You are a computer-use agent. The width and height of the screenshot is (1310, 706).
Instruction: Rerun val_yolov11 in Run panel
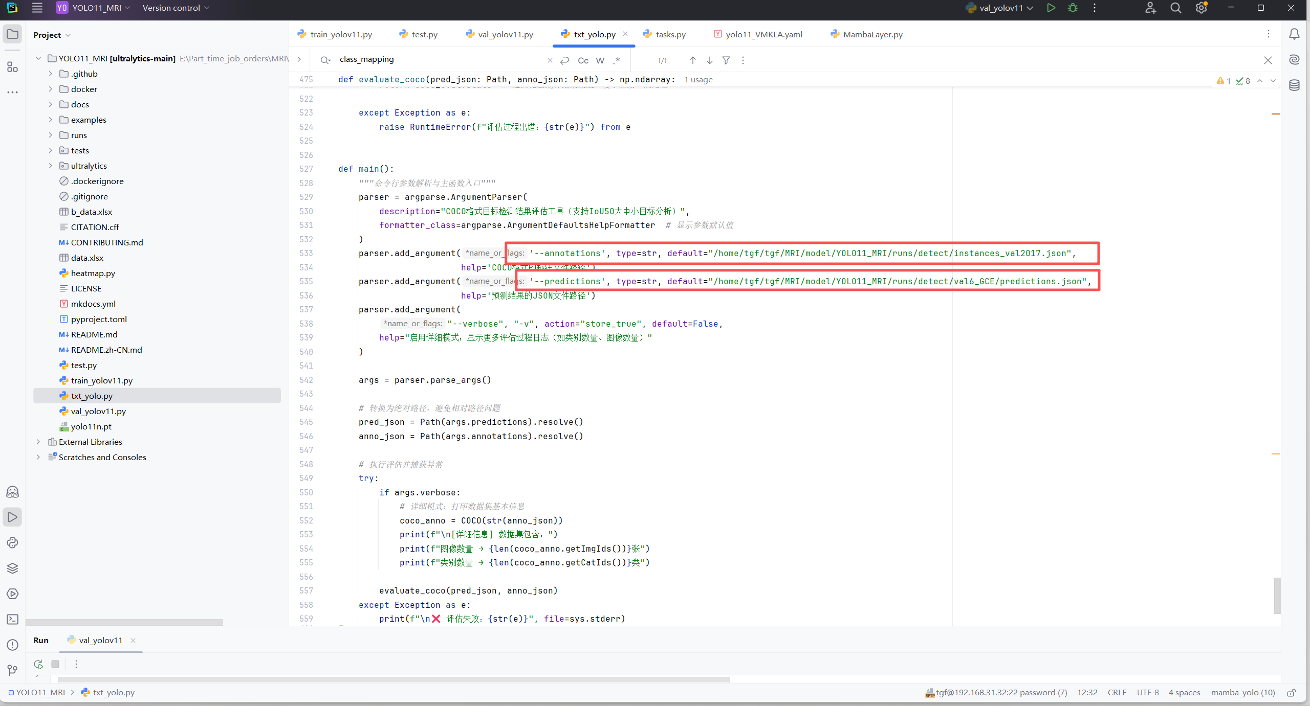(38, 664)
